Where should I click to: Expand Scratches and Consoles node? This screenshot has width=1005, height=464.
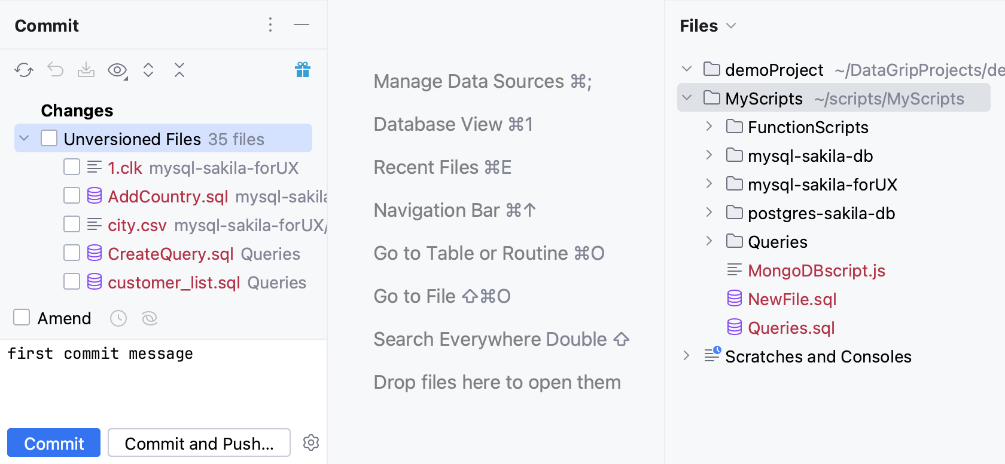tap(686, 356)
